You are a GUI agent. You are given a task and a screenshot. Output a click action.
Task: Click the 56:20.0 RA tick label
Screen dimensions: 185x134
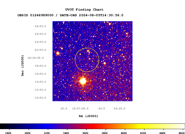(119, 109)
